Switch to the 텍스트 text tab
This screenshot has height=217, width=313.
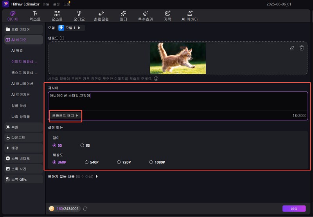click(35, 16)
